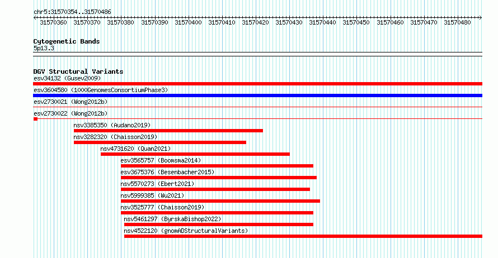Click ruler position 31570430
The image size is (498, 258).
(x=289, y=22)
